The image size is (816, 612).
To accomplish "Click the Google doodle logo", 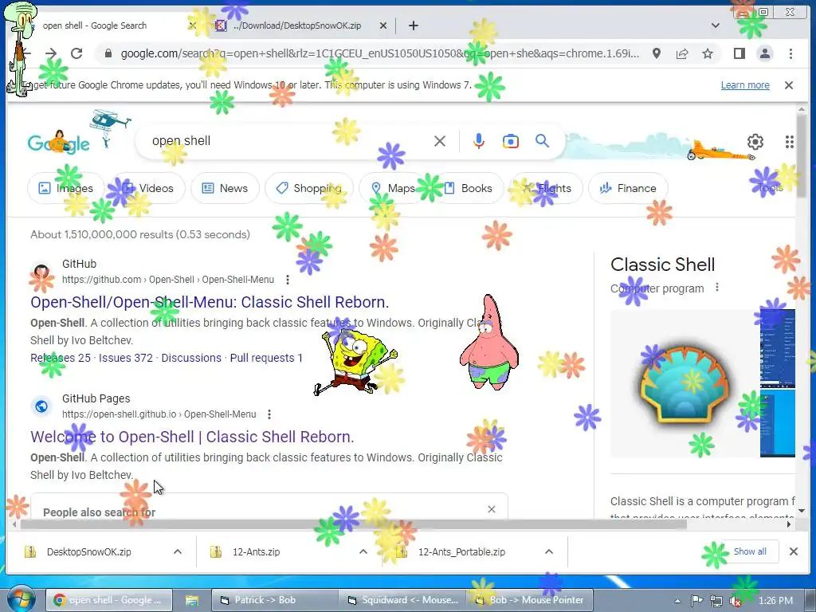I will click(x=58, y=143).
